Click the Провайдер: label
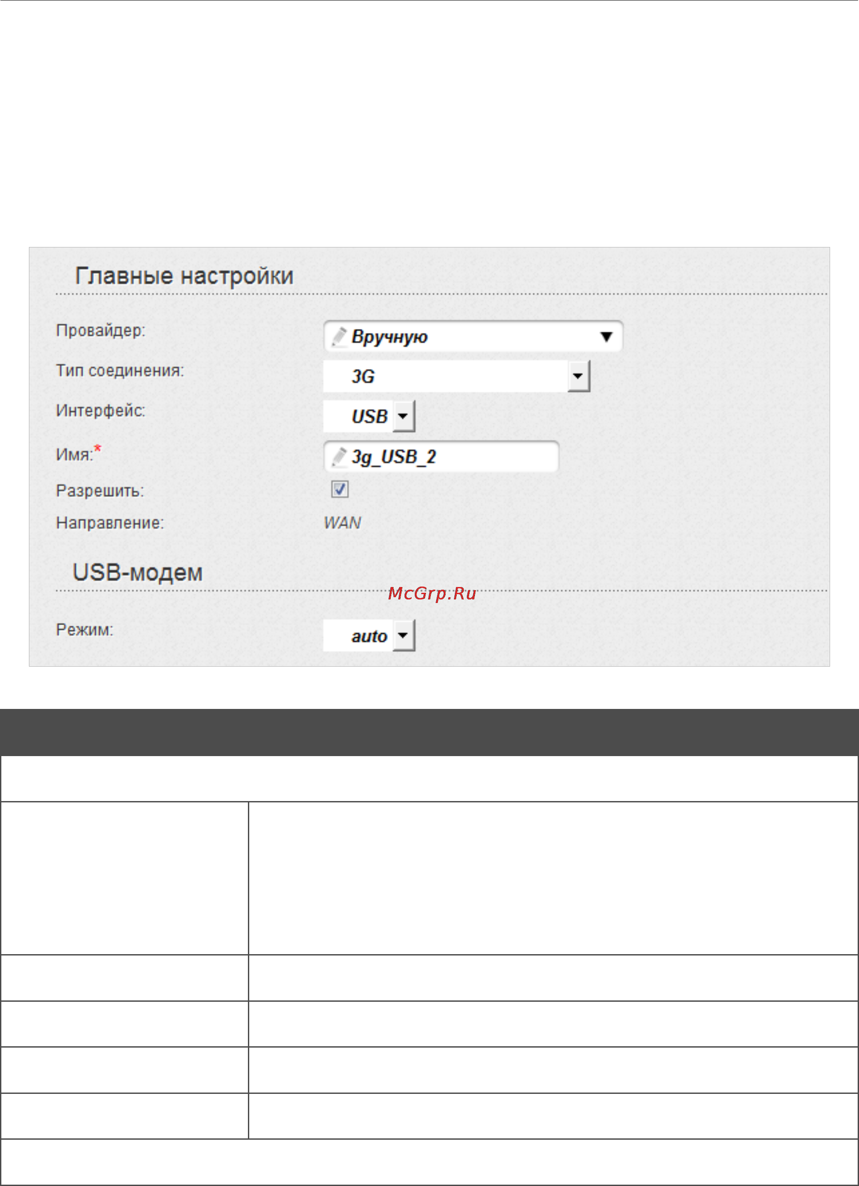859x1186 pixels. coord(101,331)
